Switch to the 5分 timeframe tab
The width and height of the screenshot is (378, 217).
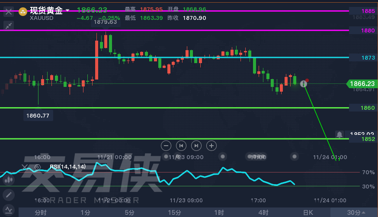[129, 212]
